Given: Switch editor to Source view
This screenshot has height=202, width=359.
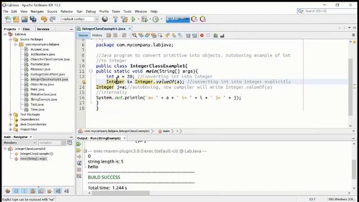Looking at the screenshot, I should [x=83, y=35].
